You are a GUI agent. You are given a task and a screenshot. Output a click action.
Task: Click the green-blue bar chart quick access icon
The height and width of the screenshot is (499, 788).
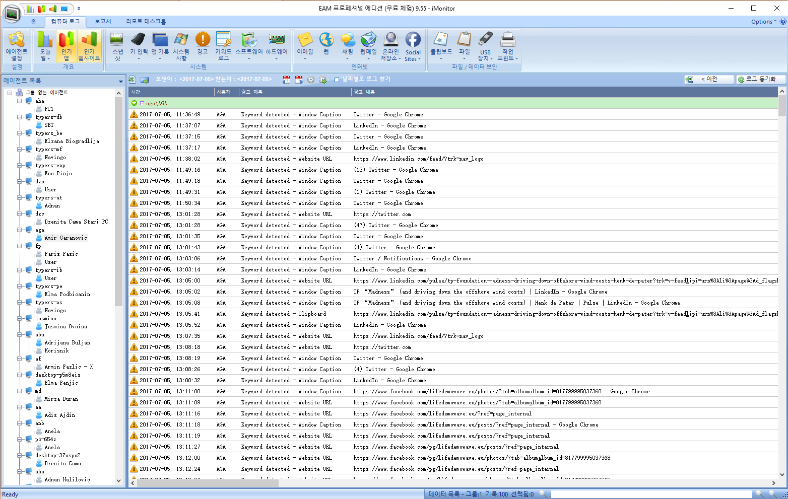point(31,9)
